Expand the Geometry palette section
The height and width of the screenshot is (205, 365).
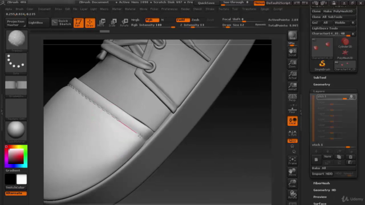coord(322,85)
